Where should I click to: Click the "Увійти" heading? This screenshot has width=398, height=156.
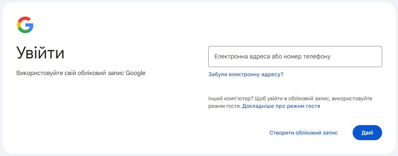click(x=40, y=53)
